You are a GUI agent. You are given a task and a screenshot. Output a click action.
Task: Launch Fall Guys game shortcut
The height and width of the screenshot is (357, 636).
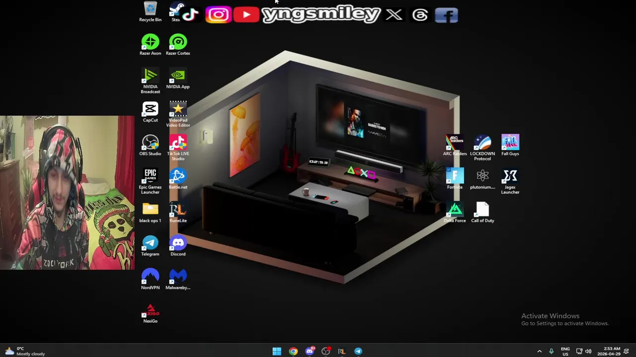click(x=510, y=145)
